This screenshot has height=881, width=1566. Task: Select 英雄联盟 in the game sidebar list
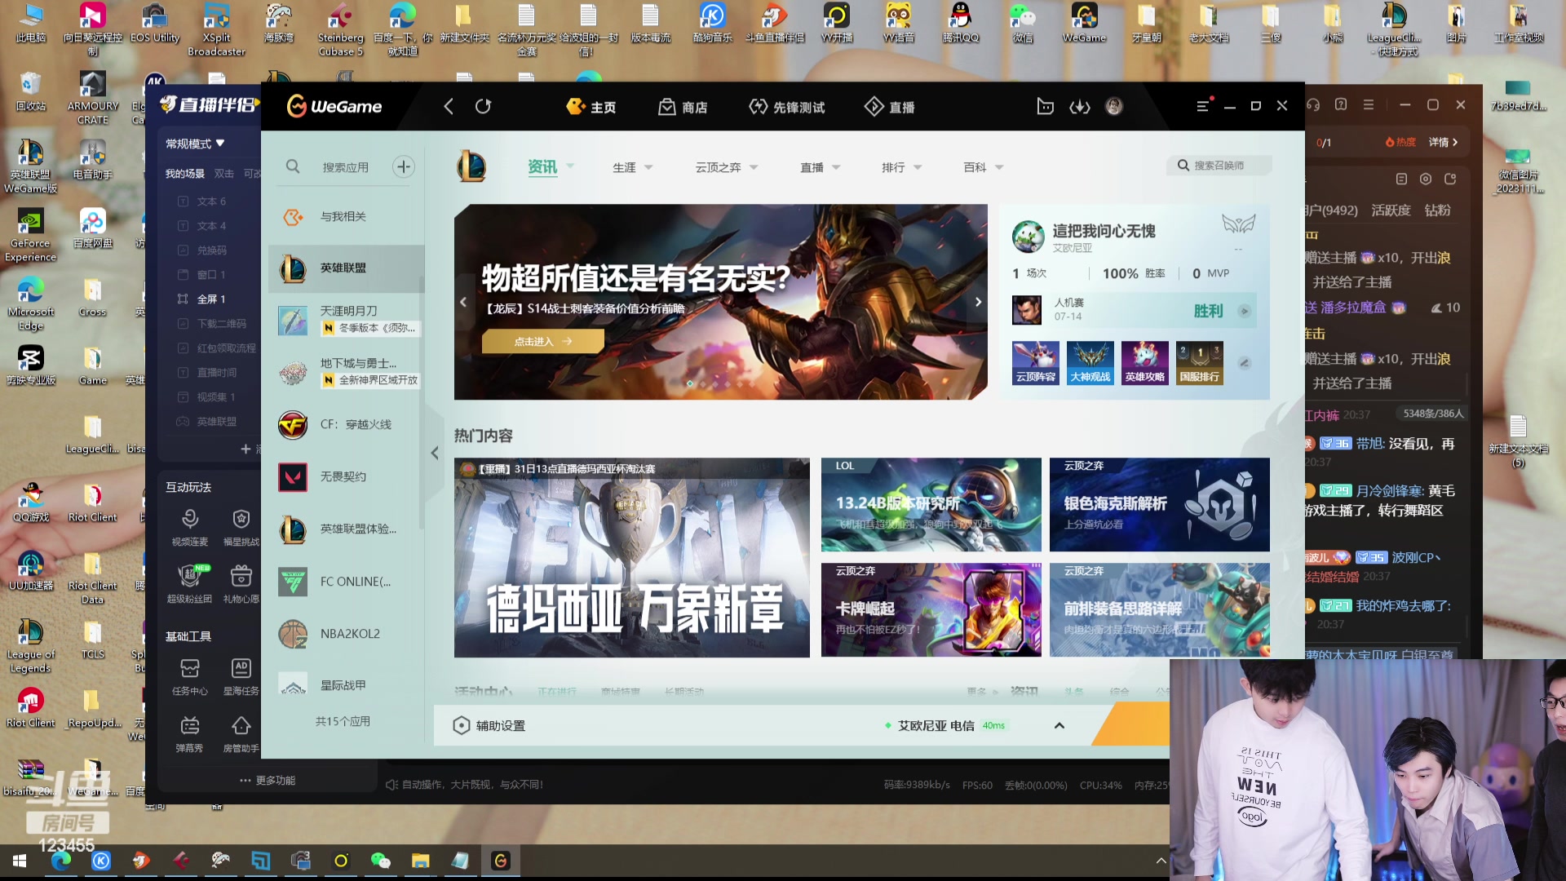(x=346, y=268)
